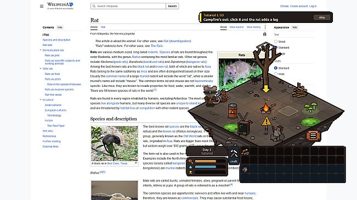Viewport: 357px width, 200px height.
Task: Open the Bee Cave, Texas caption link
Action: click(117, 163)
